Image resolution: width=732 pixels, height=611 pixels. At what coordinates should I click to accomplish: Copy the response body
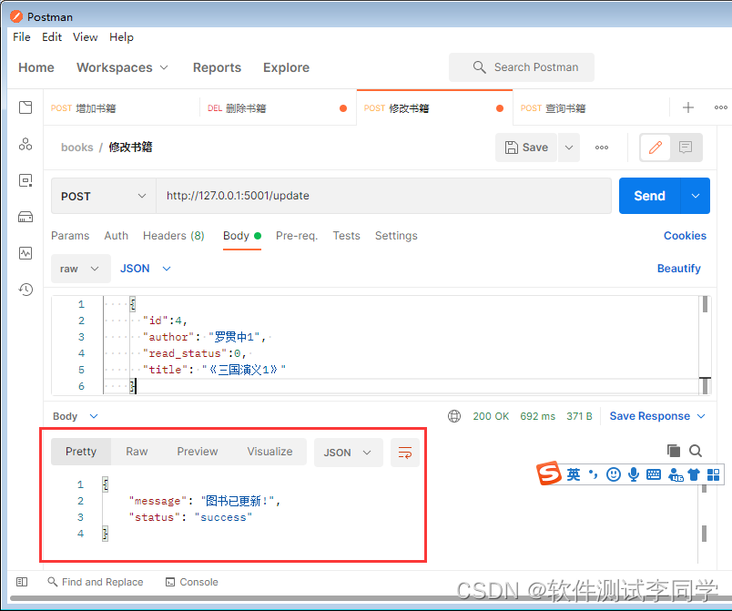tap(673, 451)
